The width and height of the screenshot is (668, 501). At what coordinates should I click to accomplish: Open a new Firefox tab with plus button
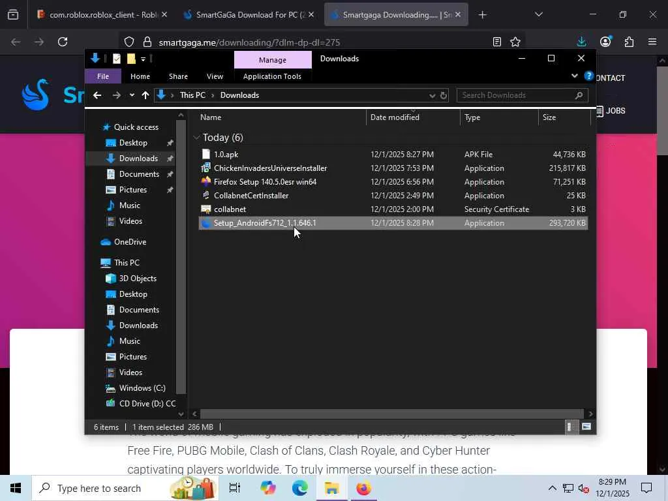[482, 15]
